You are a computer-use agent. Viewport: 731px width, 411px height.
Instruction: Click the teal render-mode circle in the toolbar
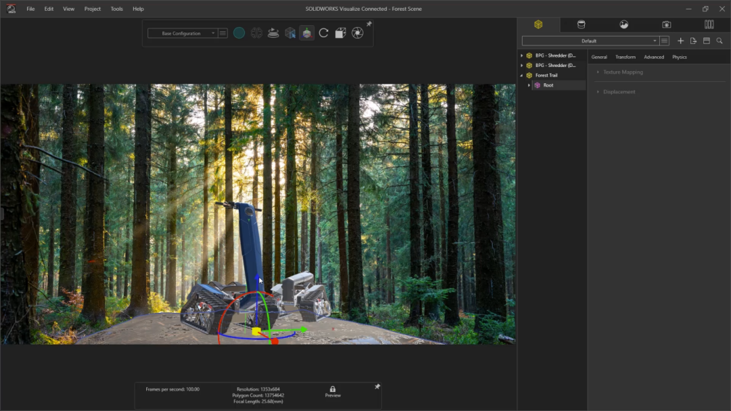tap(239, 33)
